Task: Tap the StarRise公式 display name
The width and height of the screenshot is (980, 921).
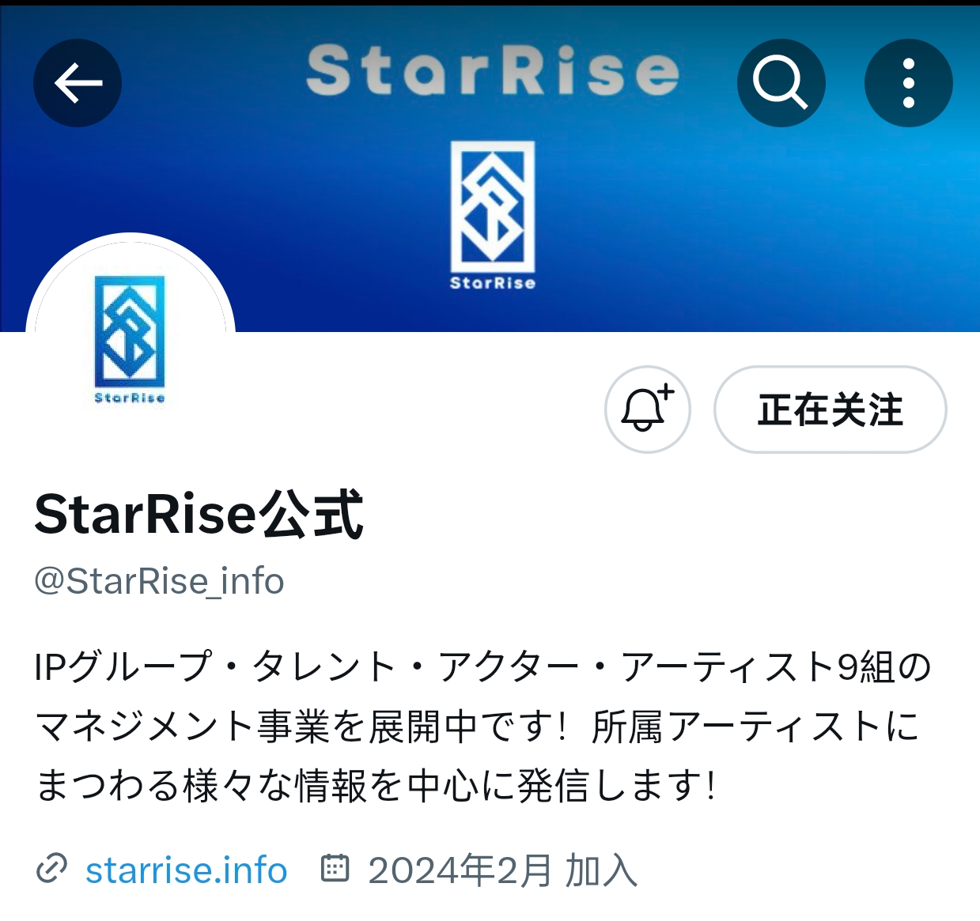Action: tap(199, 515)
